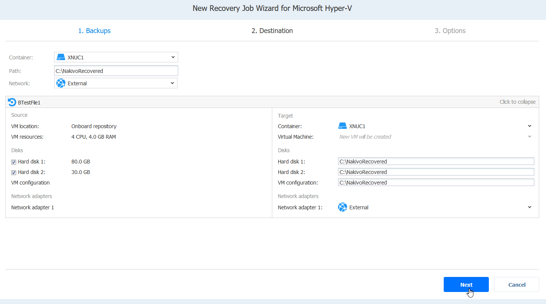The width and height of the screenshot is (546, 304).
Task: Go back to the 1. Backups step
Action: [x=94, y=31]
